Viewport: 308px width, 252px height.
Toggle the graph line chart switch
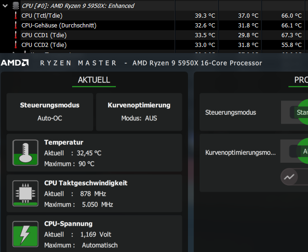point(294,177)
